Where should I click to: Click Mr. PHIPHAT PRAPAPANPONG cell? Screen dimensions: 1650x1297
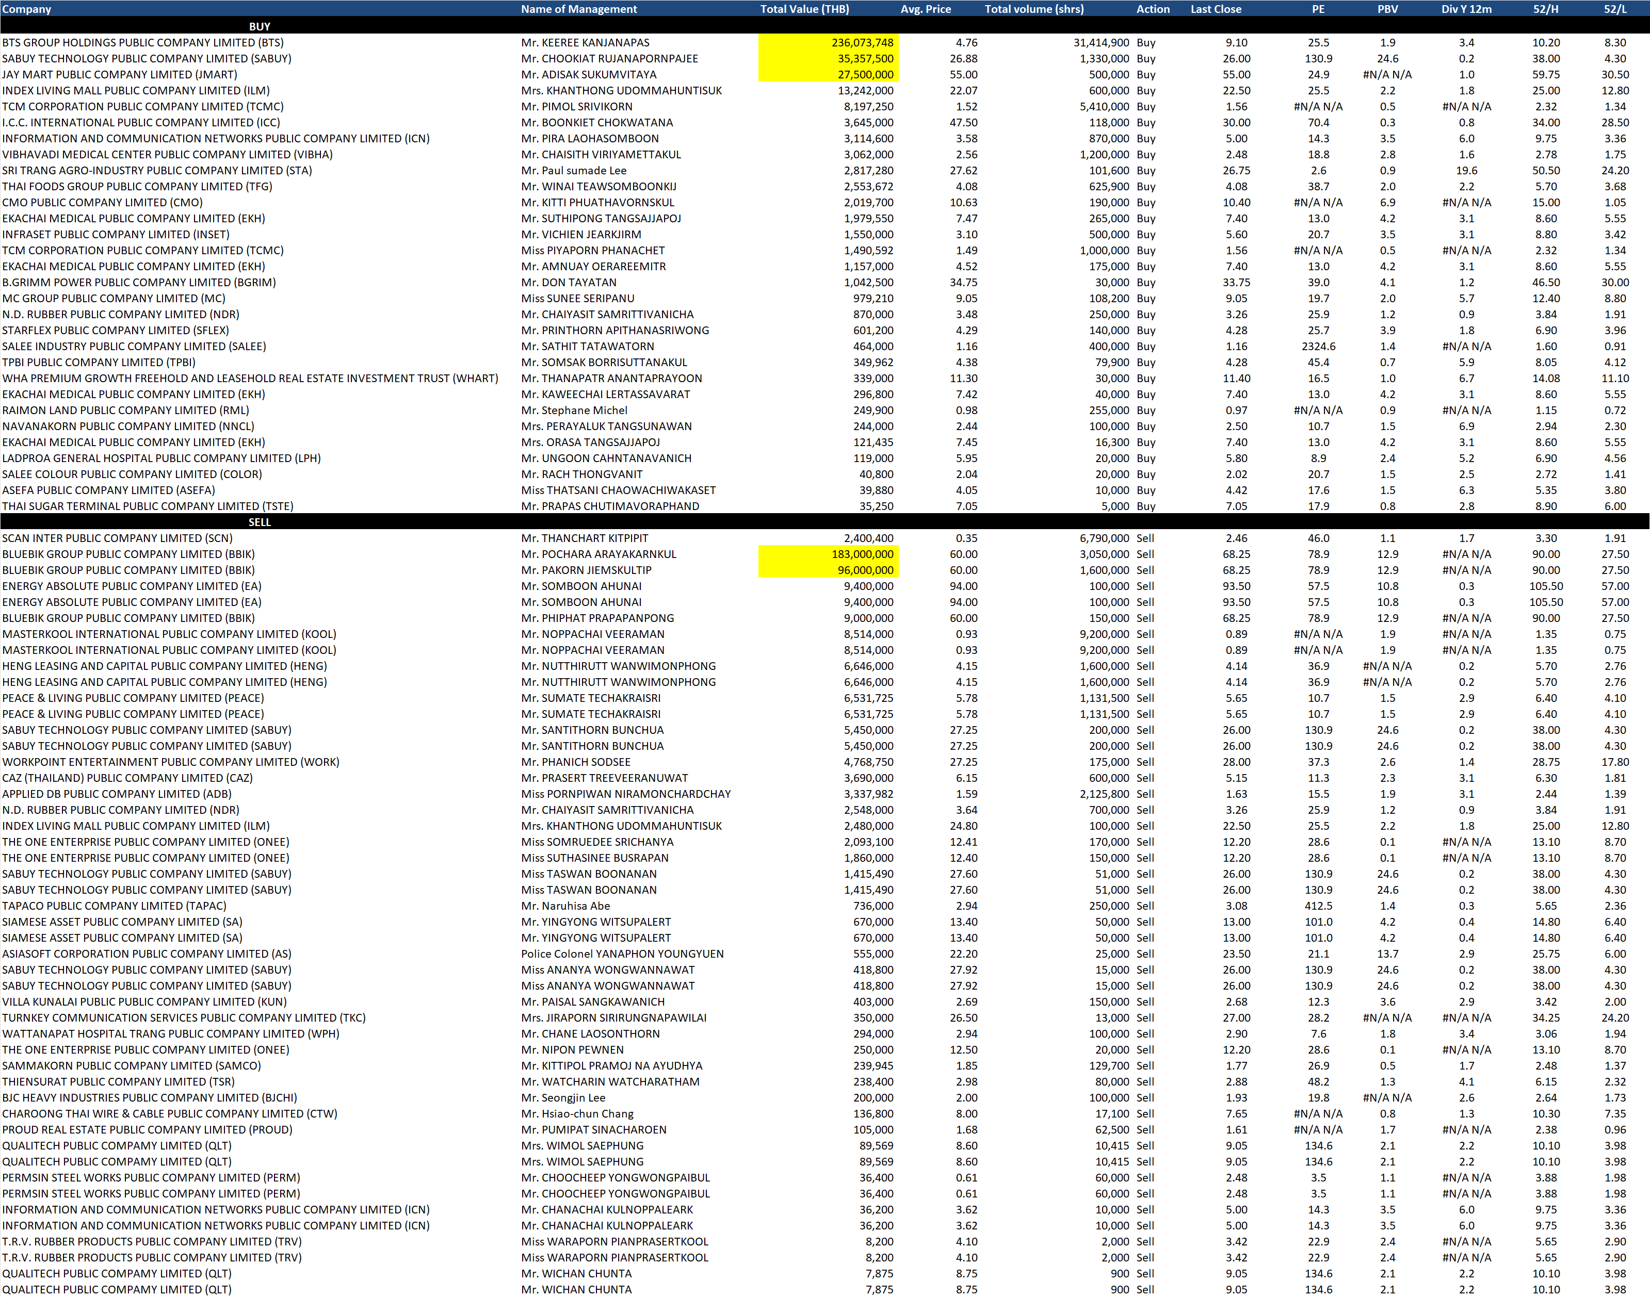point(597,618)
